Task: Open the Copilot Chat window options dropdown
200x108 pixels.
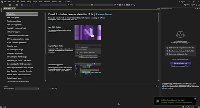Action: click(x=196, y=9)
